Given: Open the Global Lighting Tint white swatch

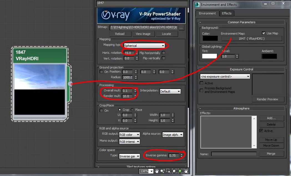Looking at the screenshot, I should point(209,56).
